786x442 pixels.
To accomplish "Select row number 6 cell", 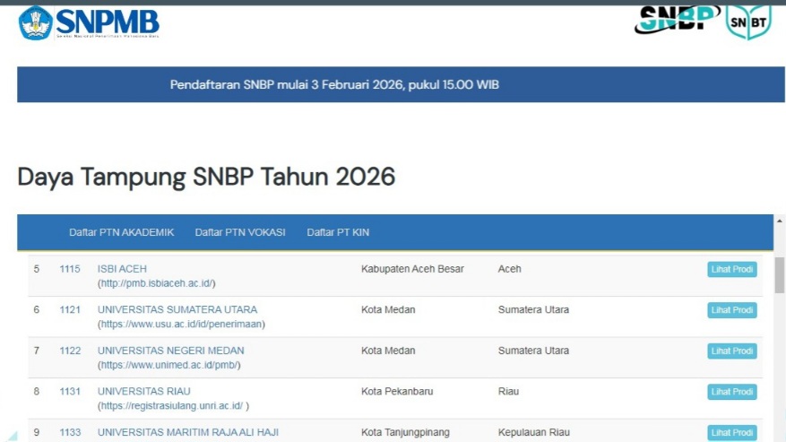I will [37, 309].
